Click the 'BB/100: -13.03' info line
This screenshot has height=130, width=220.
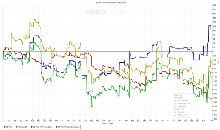(x=179, y=109)
